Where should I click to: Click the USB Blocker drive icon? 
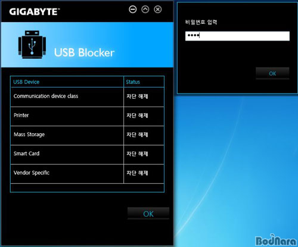coord(32,45)
